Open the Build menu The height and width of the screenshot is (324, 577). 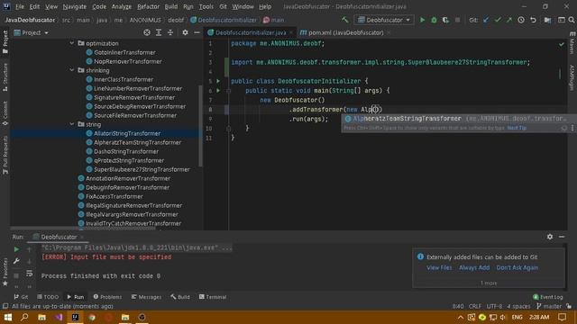click(x=171, y=6)
